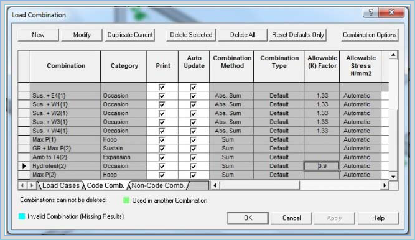Open Combination Options button

point(370,35)
